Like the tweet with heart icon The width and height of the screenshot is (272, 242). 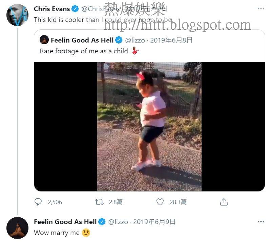pyautogui.click(x=160, y=202)
